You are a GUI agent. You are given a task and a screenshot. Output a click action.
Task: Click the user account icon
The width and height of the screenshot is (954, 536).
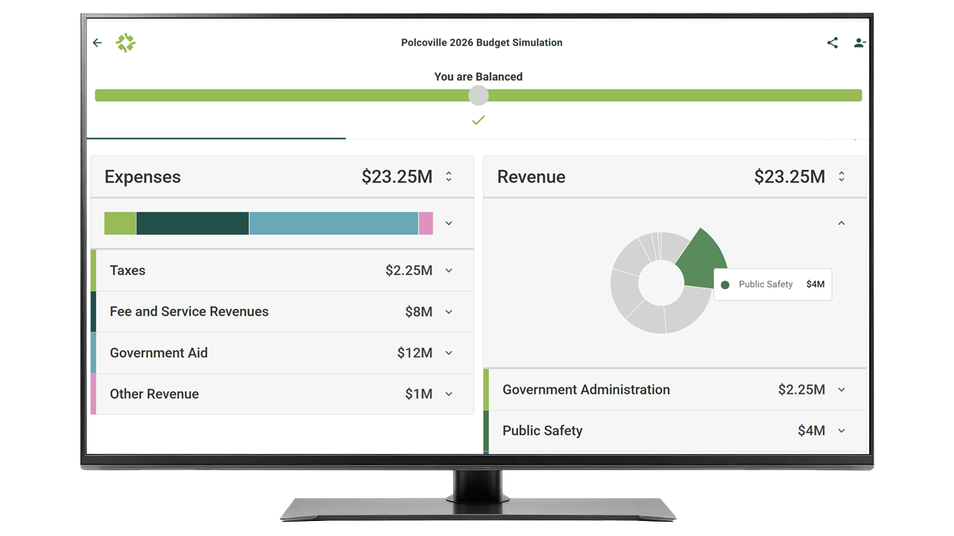859,43
